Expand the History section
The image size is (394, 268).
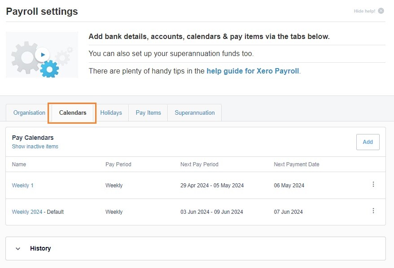[x=41, y=248]
